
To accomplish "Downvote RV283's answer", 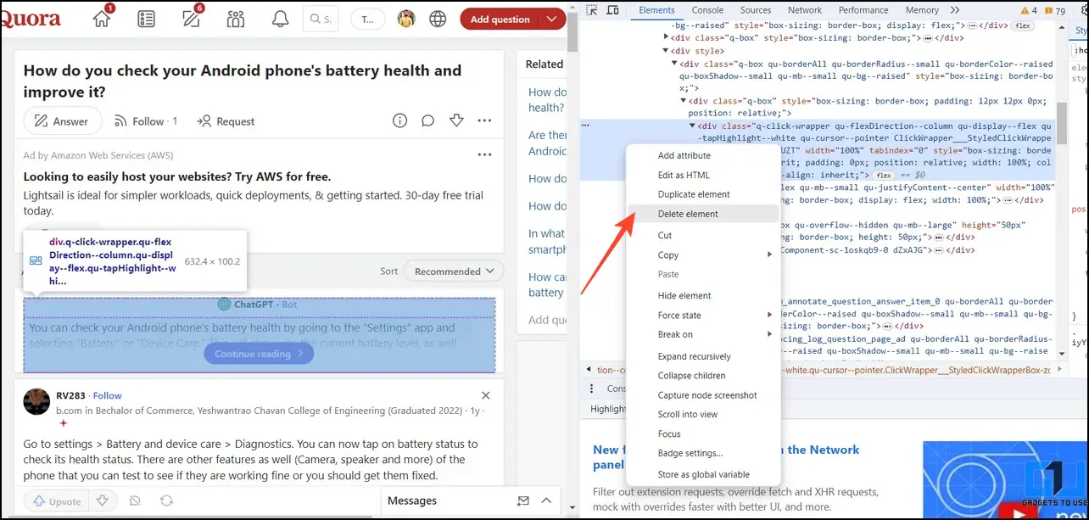I will 102,501.
